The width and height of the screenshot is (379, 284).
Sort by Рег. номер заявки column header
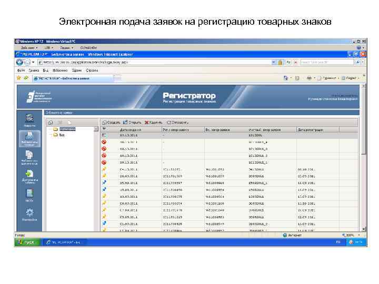(x=176, y=130)
